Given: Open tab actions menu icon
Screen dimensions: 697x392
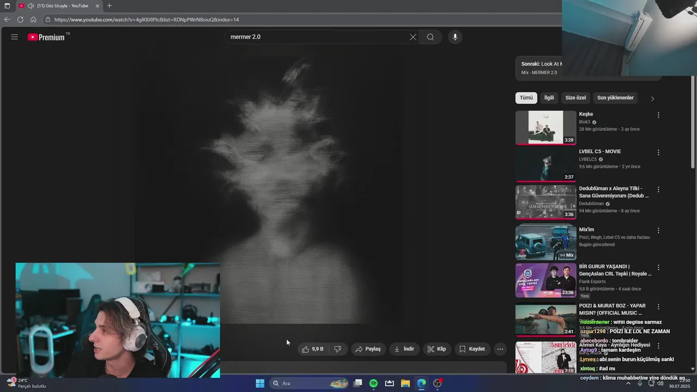Looking at the screenshot, I should 7,6.
